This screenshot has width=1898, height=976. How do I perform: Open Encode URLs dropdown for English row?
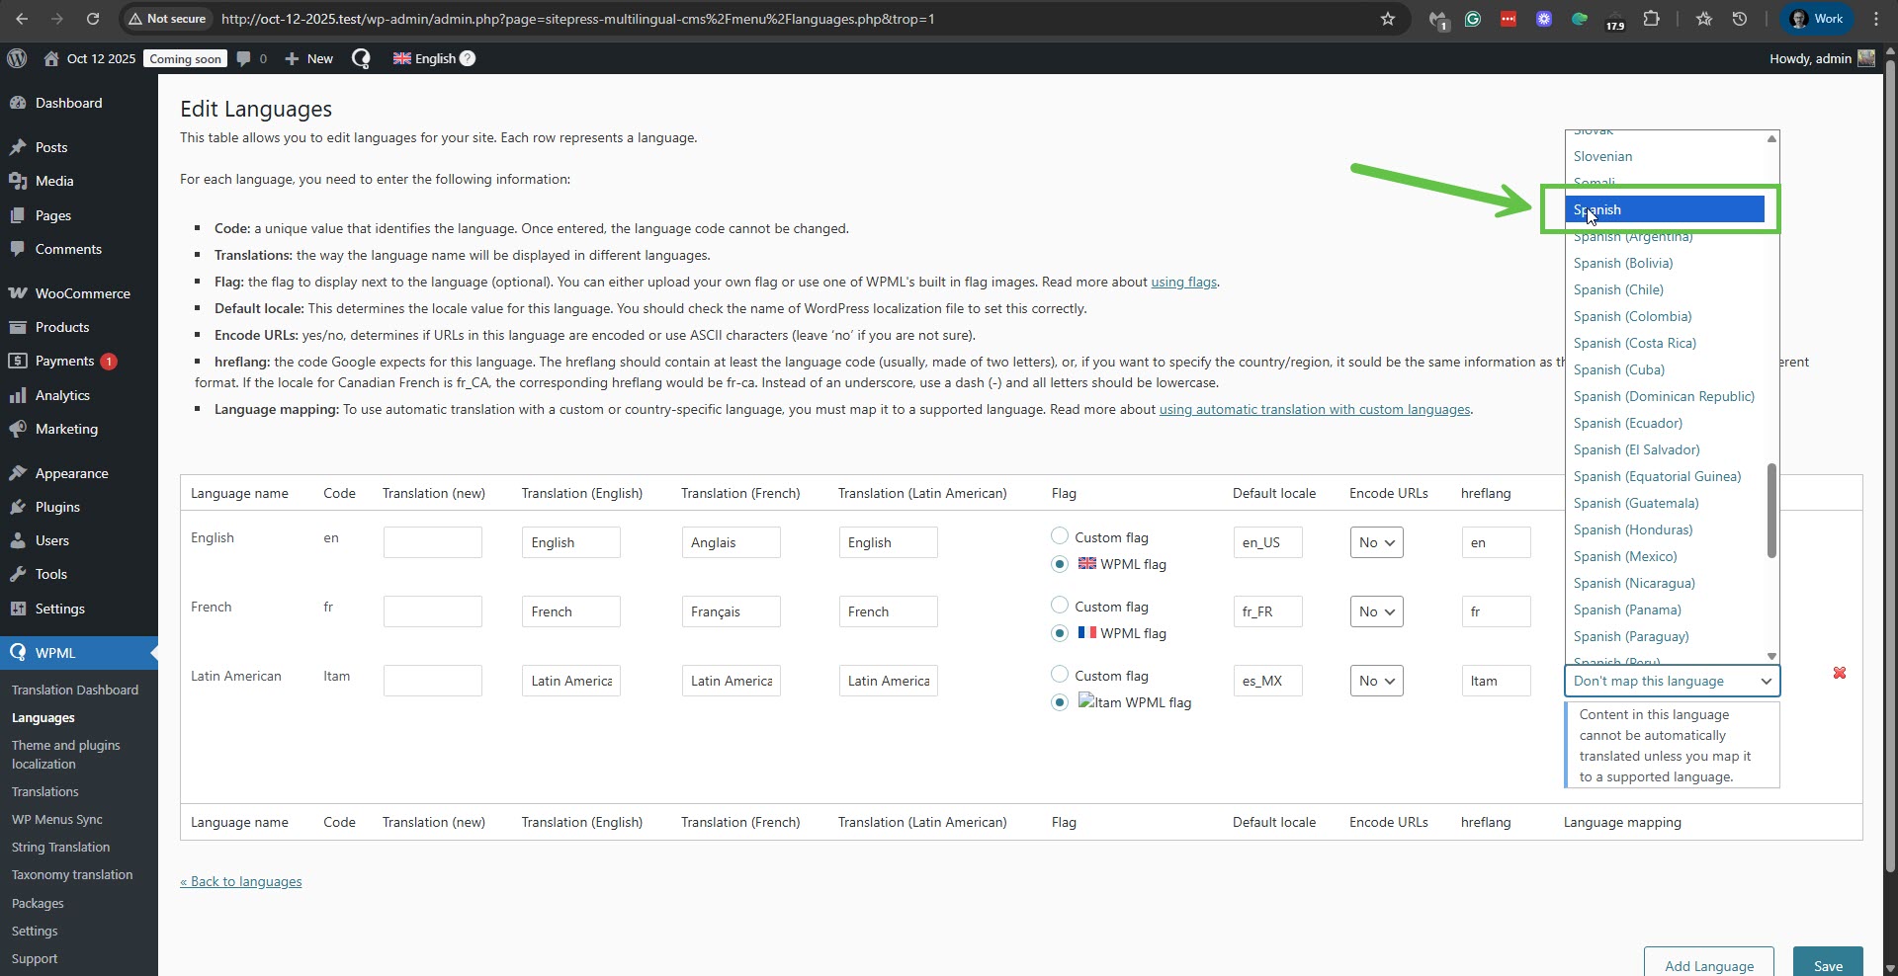click(1376, 542)
